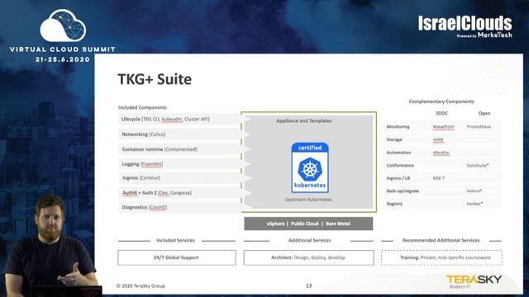The width and height of the screenshot is (529, 297).
Task: Click vSAN in the Storage row
Action: [x=438, y=139]
